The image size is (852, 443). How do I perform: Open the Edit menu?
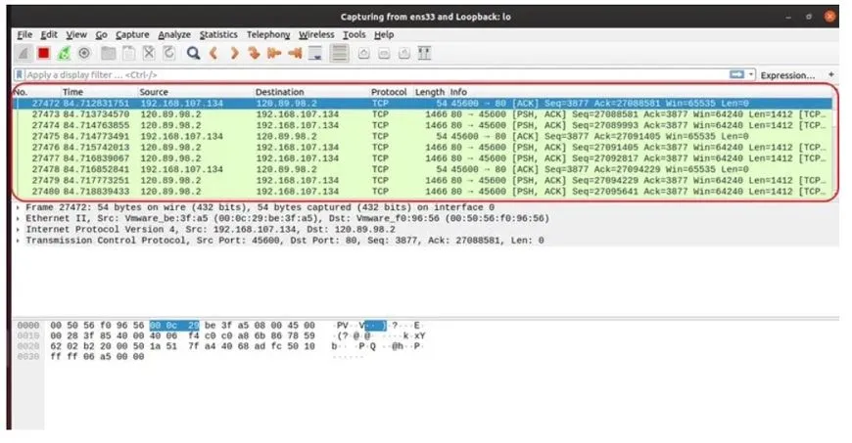[x=49, y=34]
